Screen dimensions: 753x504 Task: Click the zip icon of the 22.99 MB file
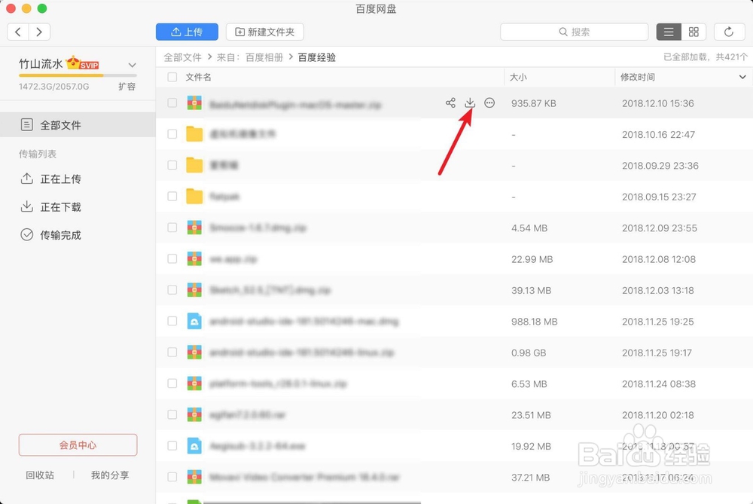[194, 258]
